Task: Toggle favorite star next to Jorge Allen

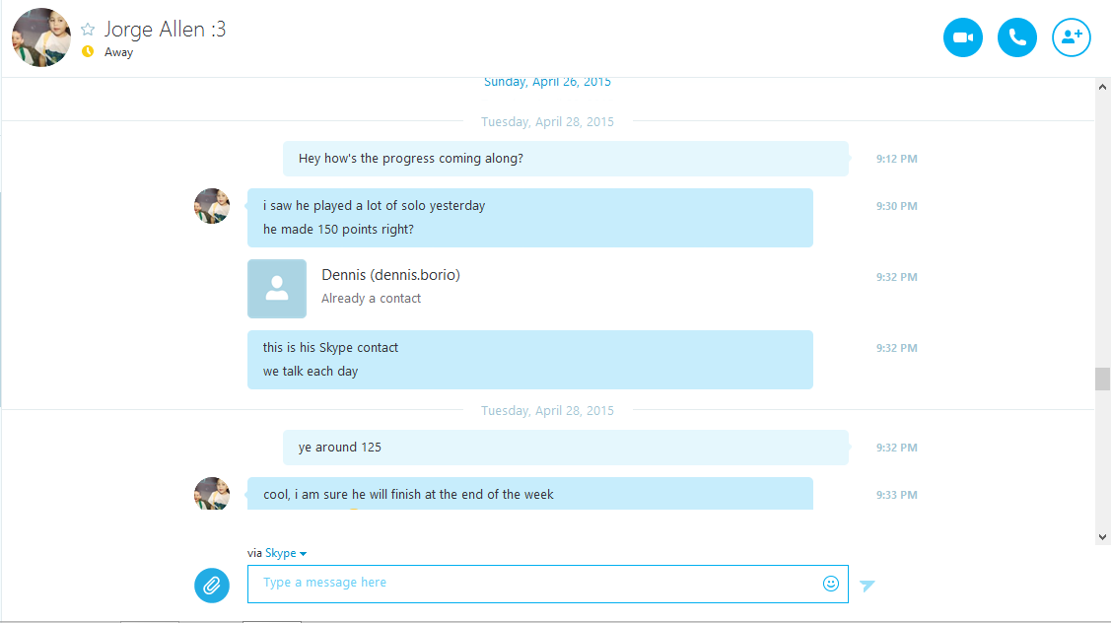Action: pos(88,29)
